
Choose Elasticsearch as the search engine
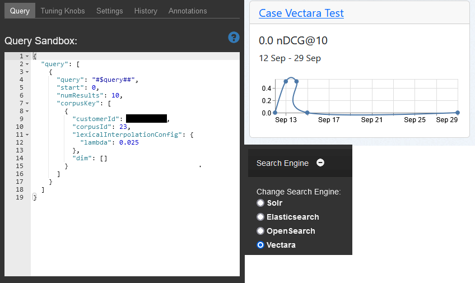click(260, 217)
